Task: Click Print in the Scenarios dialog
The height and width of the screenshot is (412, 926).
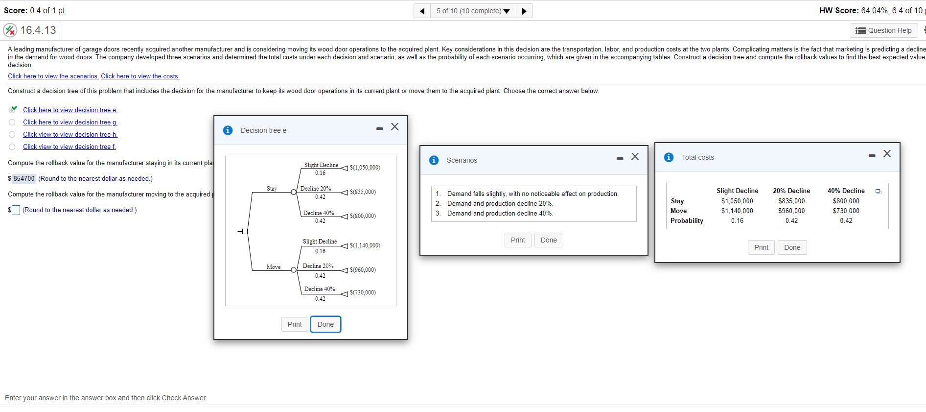Action: 518,240
